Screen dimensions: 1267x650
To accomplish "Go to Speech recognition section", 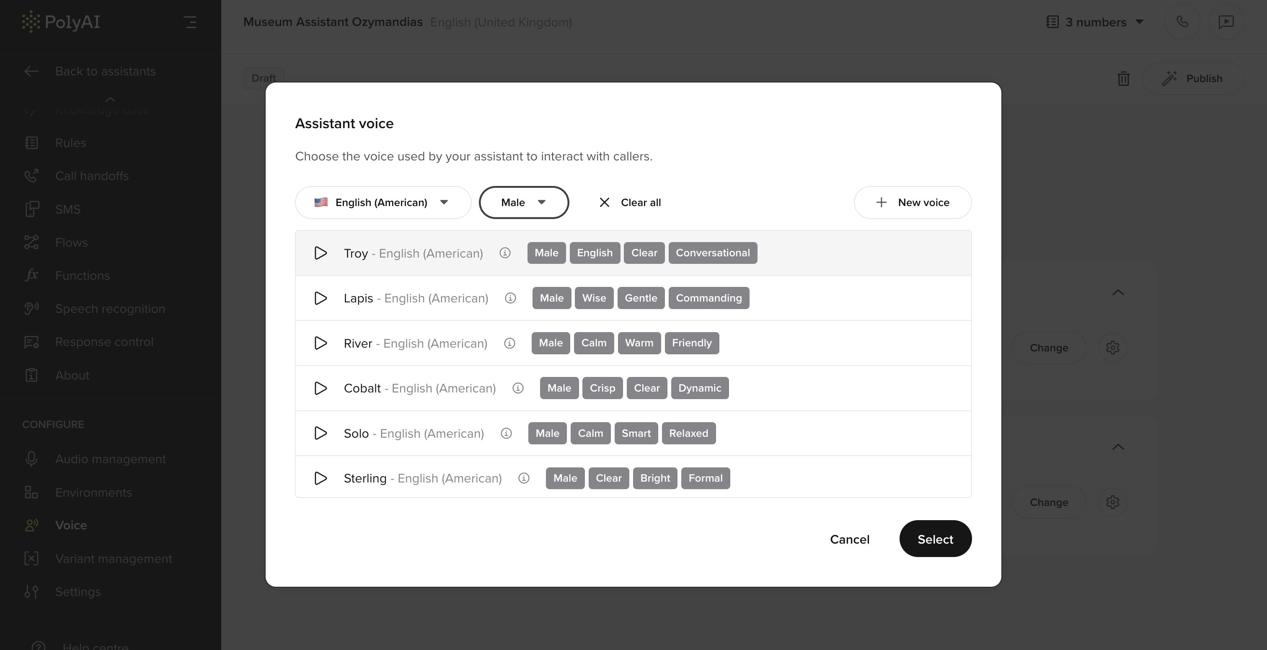I will tap(109, 308).
